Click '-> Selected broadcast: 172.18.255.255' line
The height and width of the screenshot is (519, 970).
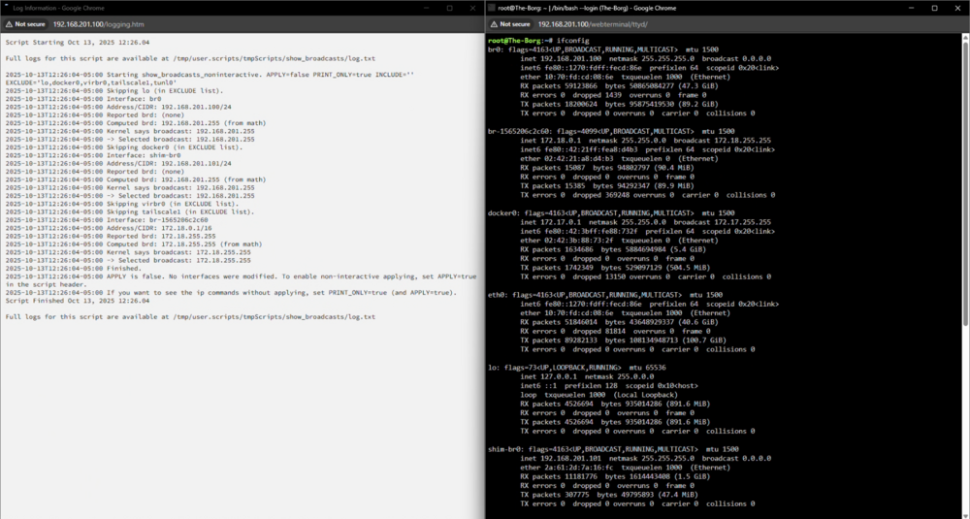click(x=128, y=260)
